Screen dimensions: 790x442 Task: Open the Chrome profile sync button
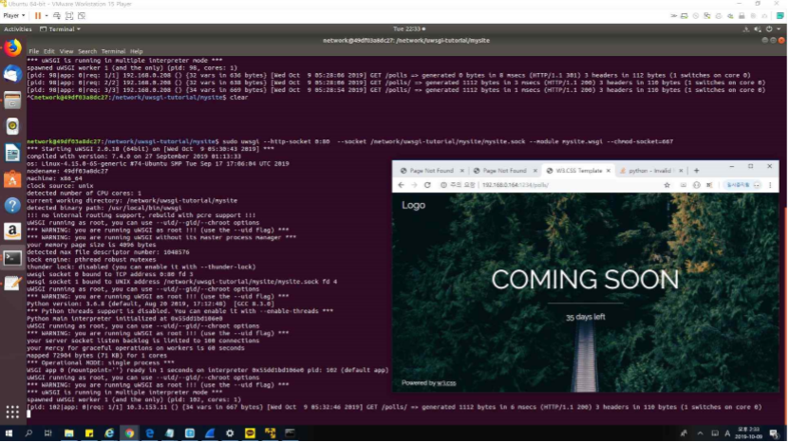click(743, 185)
